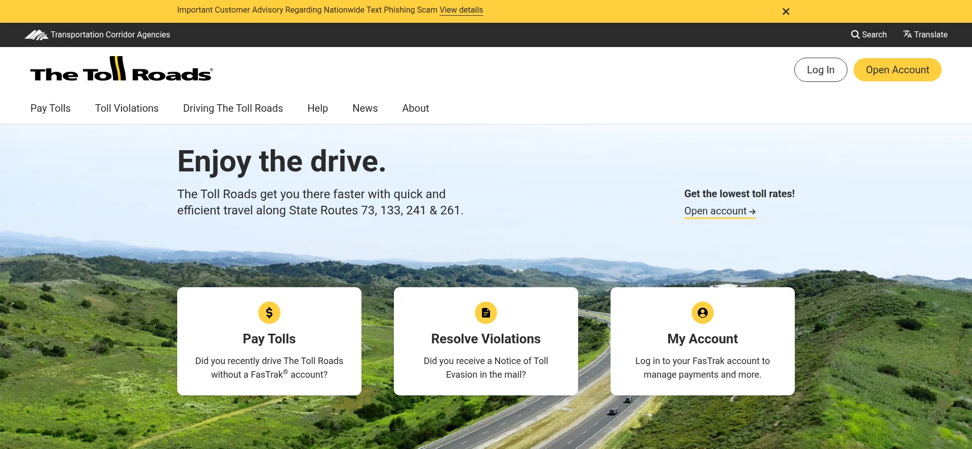Click the Translate text in top bar
This screenshot has height=449, width=972.
coord(930,34)
